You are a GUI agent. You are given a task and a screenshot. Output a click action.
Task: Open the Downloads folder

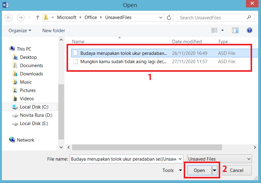pyautogui.click(x=28, y=74)
